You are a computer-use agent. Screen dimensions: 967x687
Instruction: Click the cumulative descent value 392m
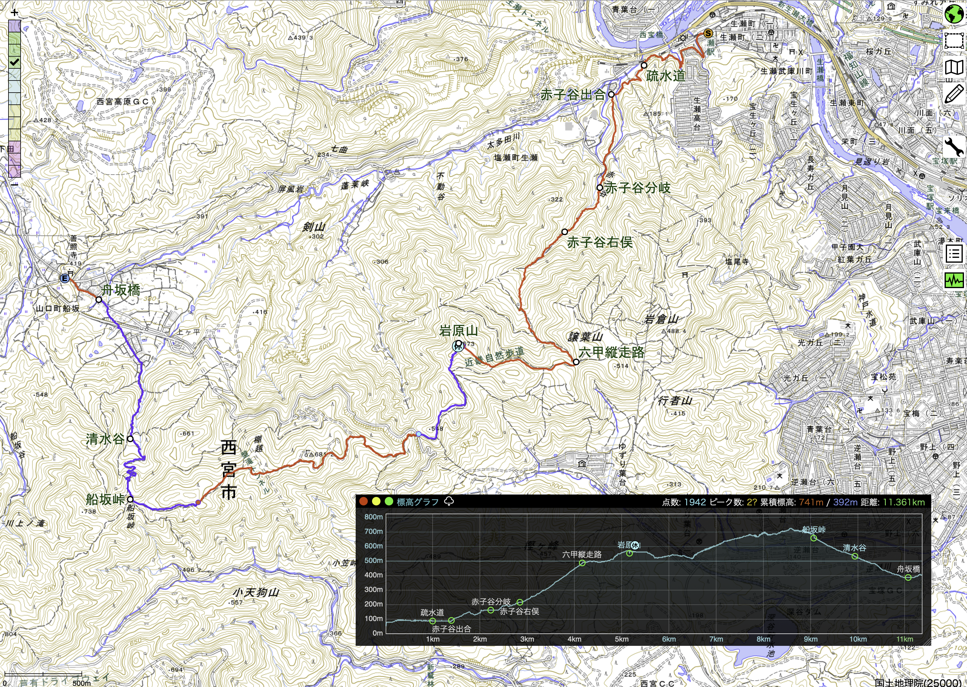845,502
